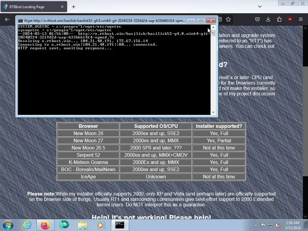
Task: Open the extensions puzzle icon
Action: pyautogui.click(x=279, y=19)
